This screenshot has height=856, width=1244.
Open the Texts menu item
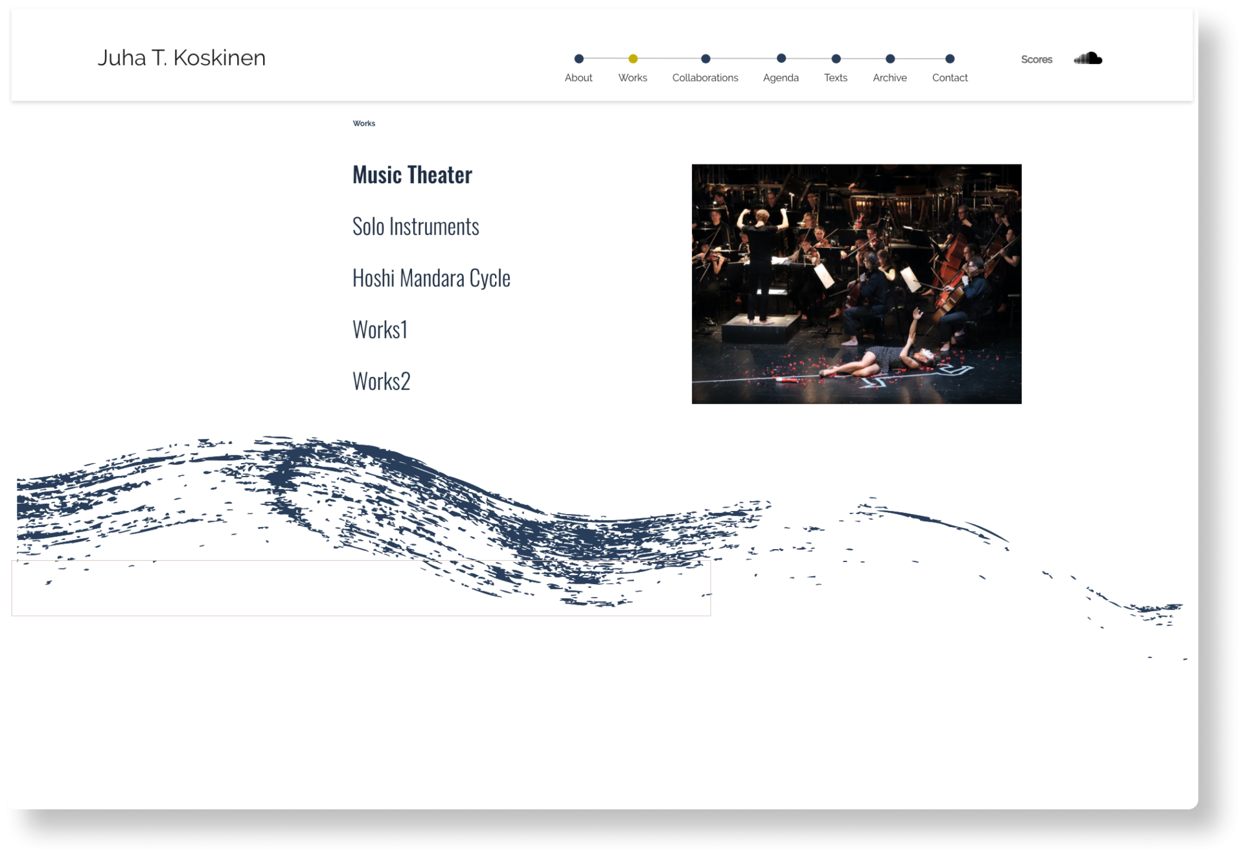point(836,78)
